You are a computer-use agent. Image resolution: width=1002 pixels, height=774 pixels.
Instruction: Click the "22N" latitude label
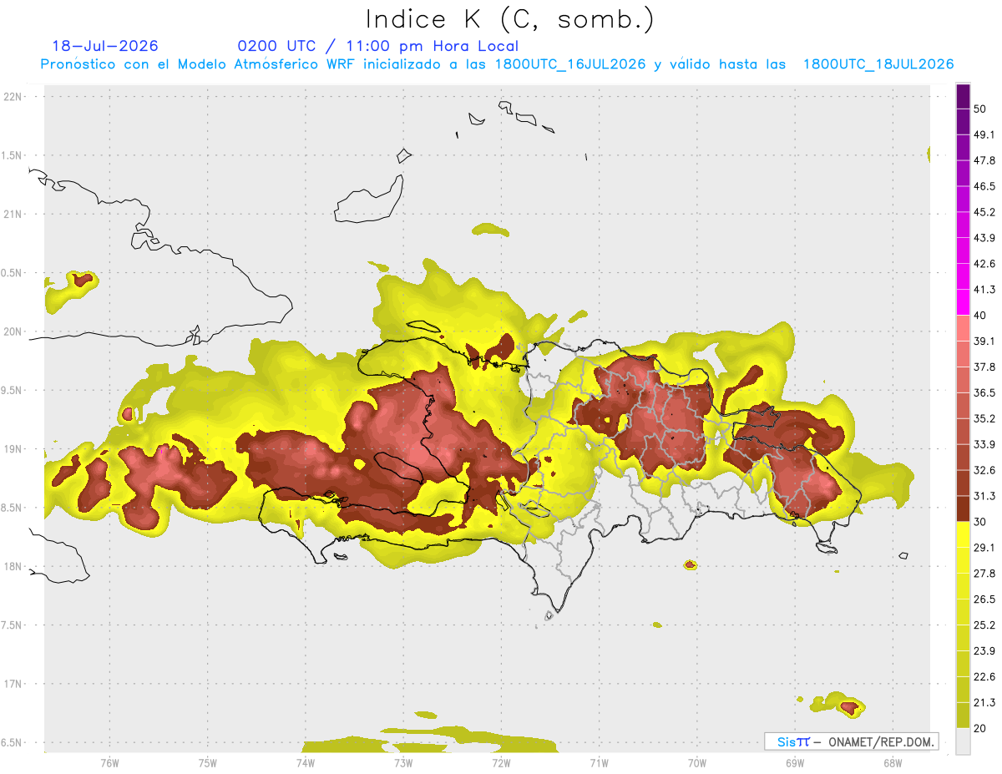[x=13, y=97]
